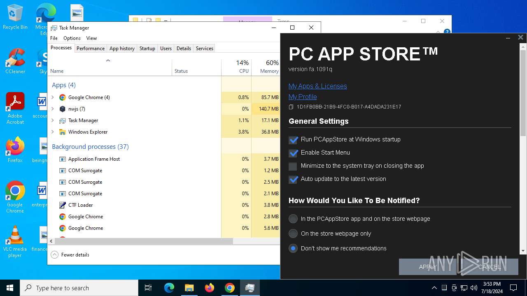The width and height of the screenshot is (527, 296).
Task: Open Task View in taskbar
Action: [148, 288]
